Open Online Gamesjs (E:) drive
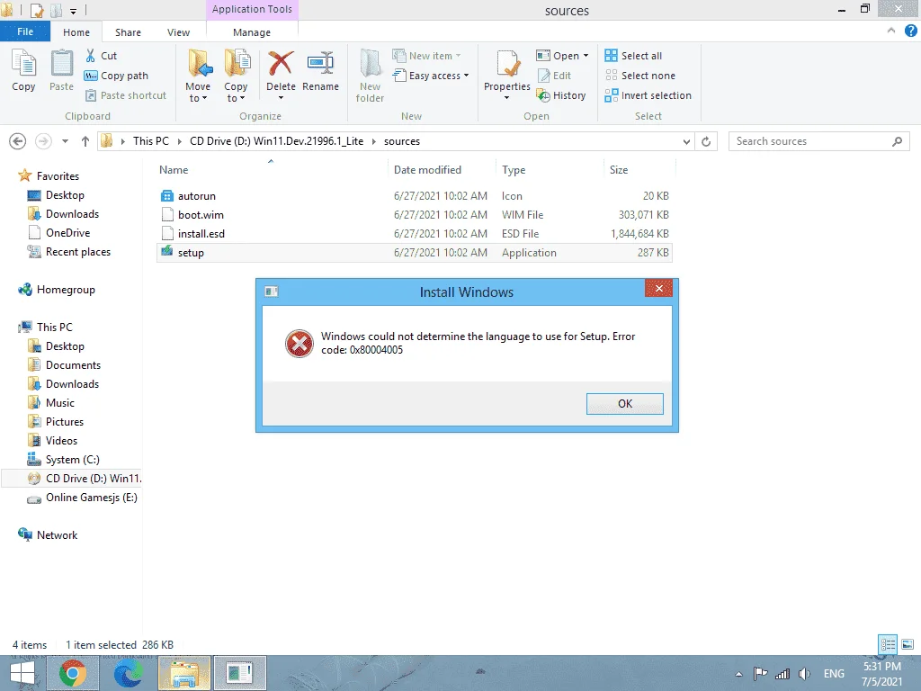This screenshot has width=921, height=691. 83,497
